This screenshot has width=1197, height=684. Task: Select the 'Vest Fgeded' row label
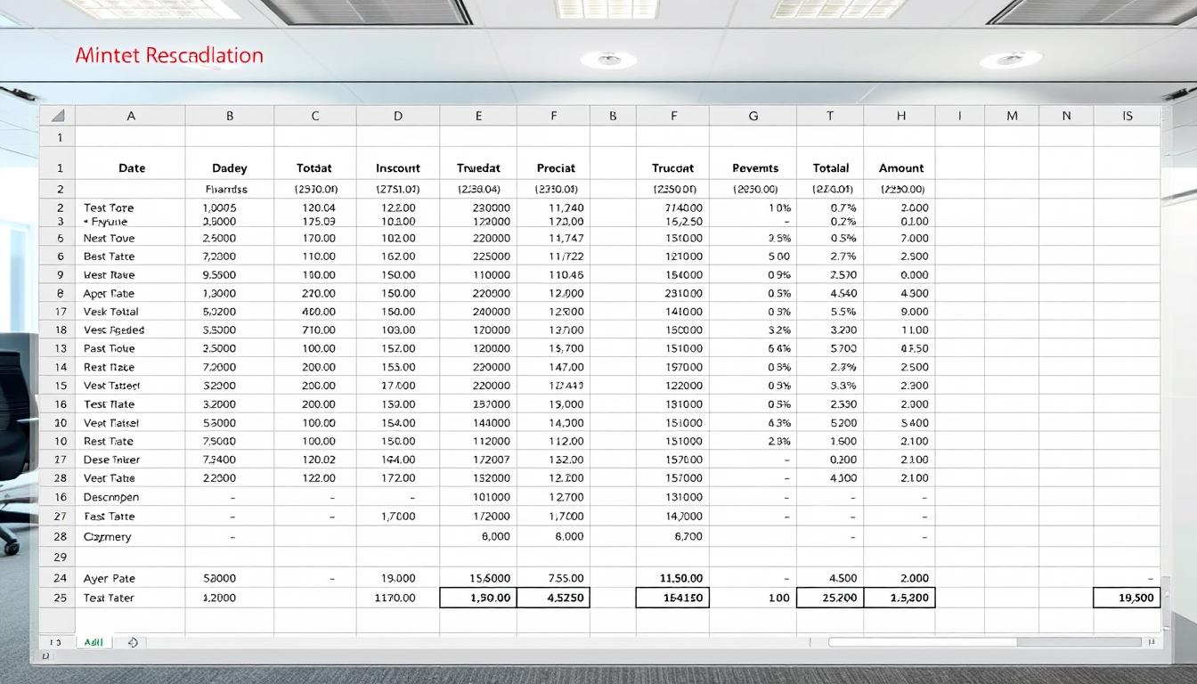[x=114, y=330]
